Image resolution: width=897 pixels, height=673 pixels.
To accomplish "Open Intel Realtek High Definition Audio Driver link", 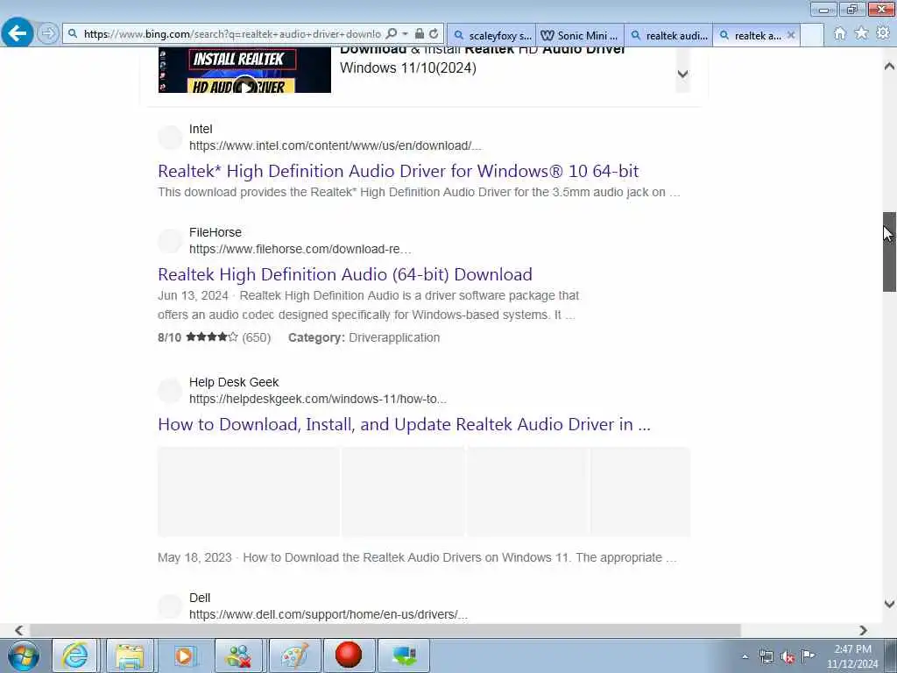I will click(399, 171).
